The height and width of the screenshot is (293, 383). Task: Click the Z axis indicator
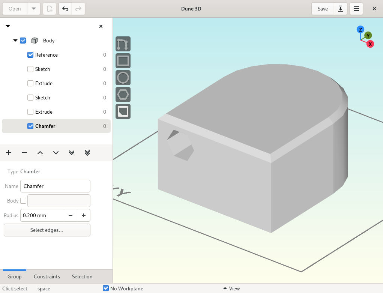click(360, 30)
